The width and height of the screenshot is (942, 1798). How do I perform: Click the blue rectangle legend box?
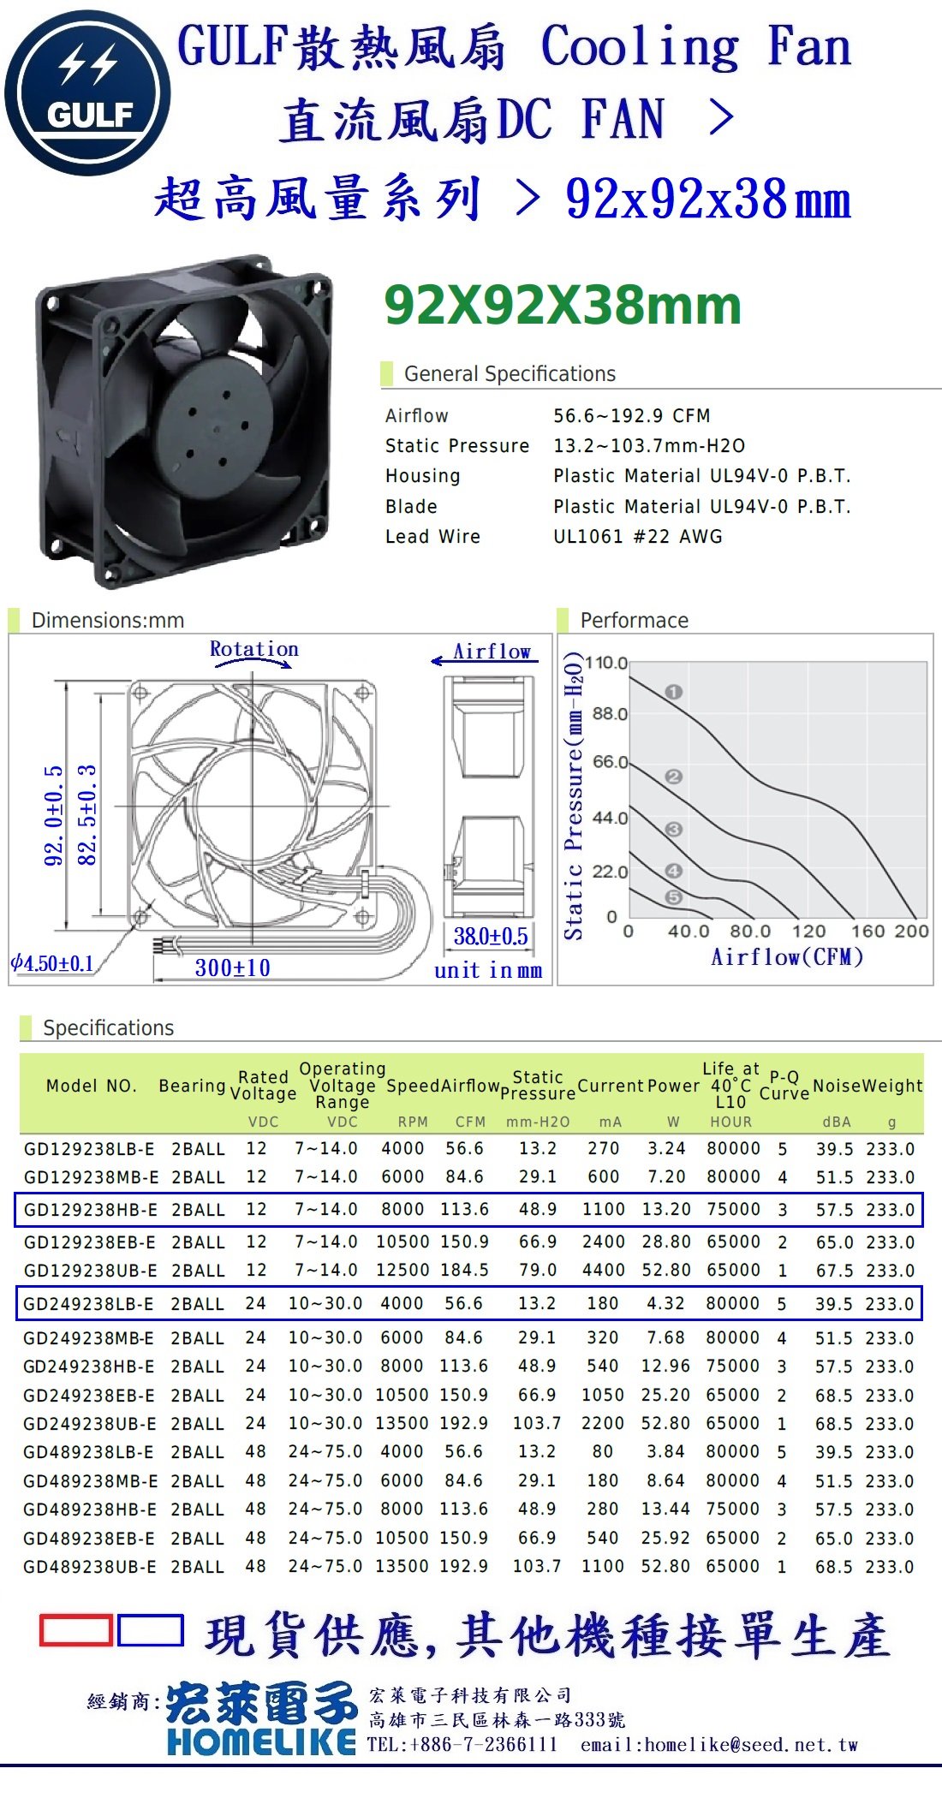pos(151,1630)
